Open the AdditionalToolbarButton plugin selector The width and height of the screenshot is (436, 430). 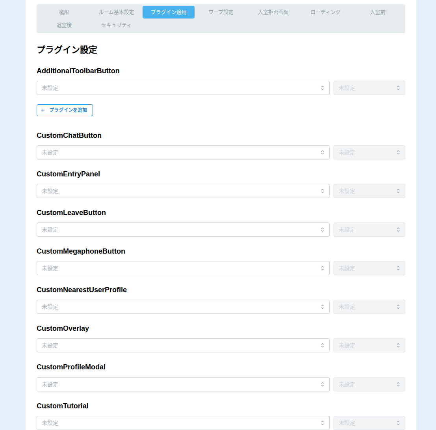[183, 88]
